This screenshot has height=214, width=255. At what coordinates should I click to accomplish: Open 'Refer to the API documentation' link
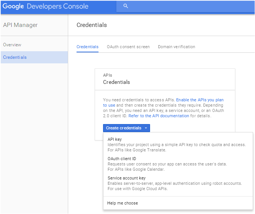tap(159, 116)
